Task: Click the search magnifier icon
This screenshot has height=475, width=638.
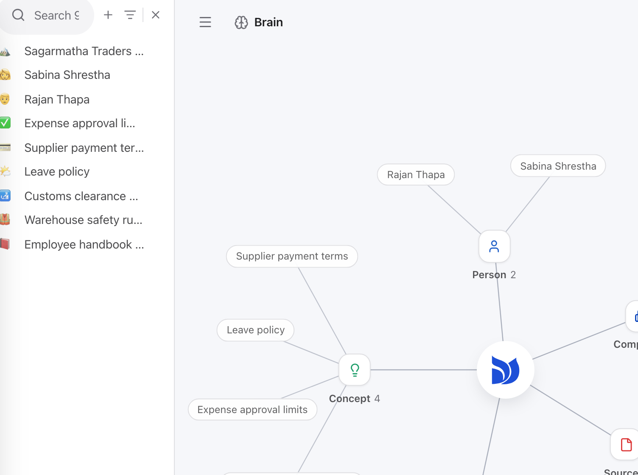Action: click(x=18, y=15)
